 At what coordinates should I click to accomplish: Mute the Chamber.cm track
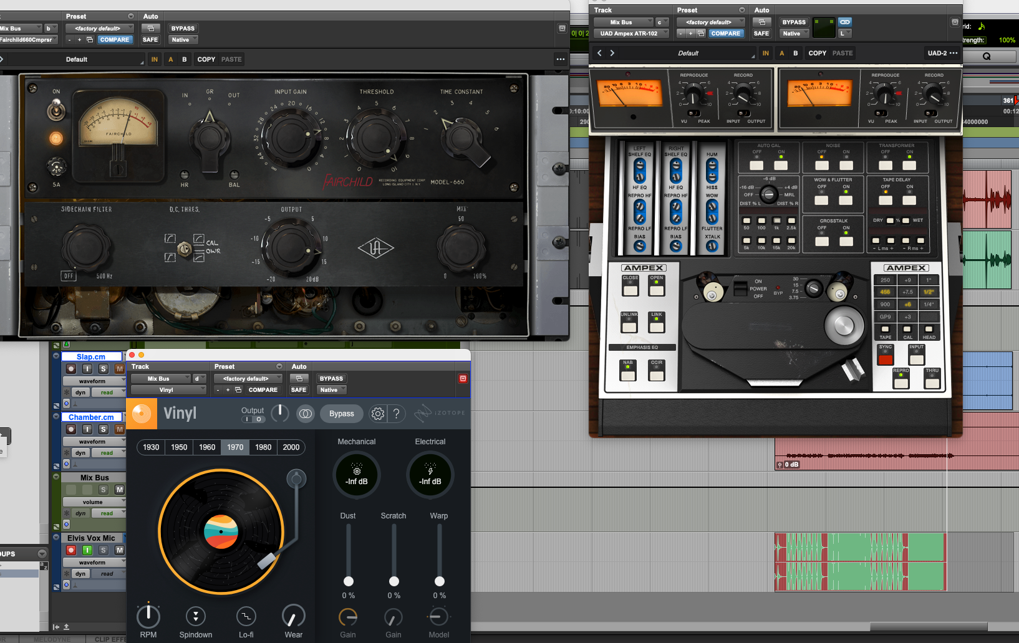[120, 429]
